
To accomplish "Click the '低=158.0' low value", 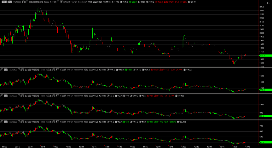I will tap(150, 2).
